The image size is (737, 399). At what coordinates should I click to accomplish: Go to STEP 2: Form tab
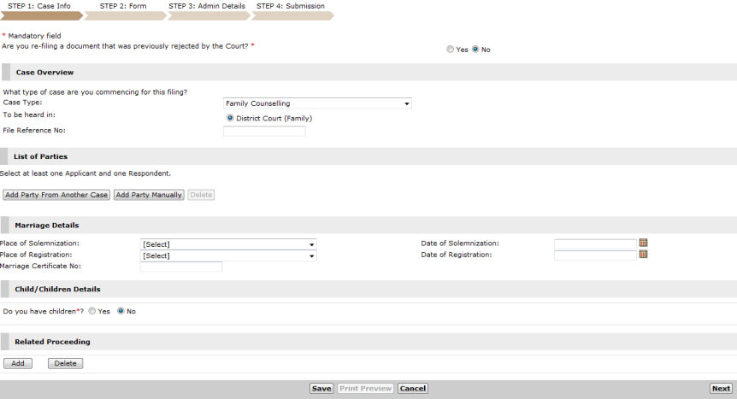(123, 7)
